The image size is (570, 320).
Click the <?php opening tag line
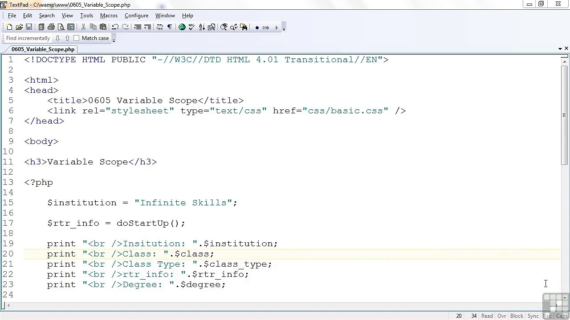pyautogui.click(x=39, y=182)
